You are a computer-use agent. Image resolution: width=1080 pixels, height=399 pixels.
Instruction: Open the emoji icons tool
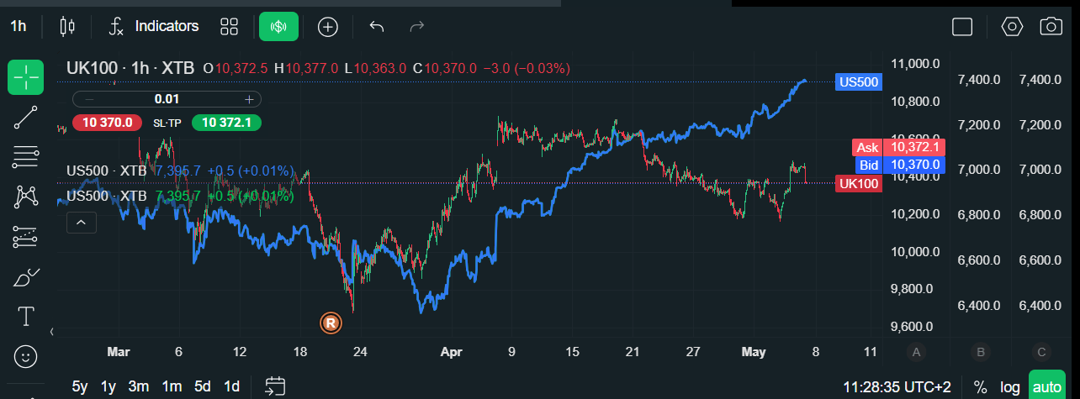[26, 356]
